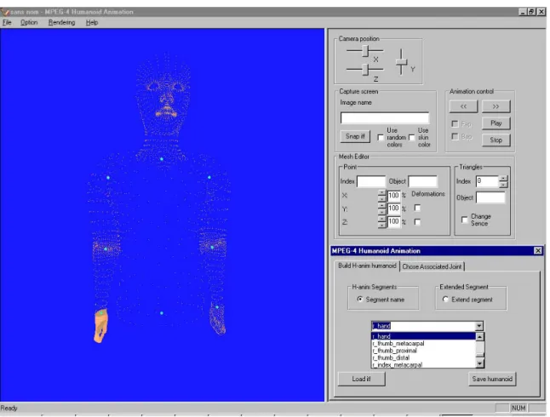
Task: Enable the Z Deformations checkbox
Action: coord(417,222)
